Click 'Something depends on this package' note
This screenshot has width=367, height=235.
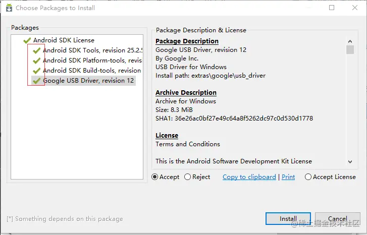click(x=65, y=219)
